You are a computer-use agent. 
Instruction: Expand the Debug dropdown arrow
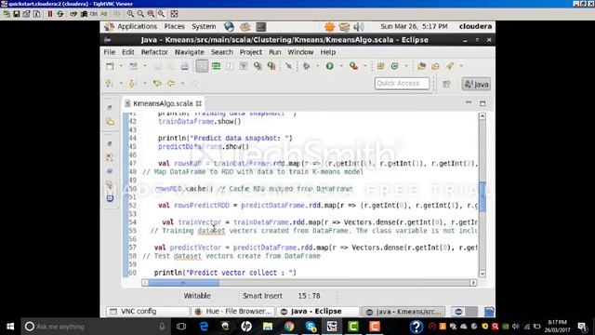pos(317,66)
